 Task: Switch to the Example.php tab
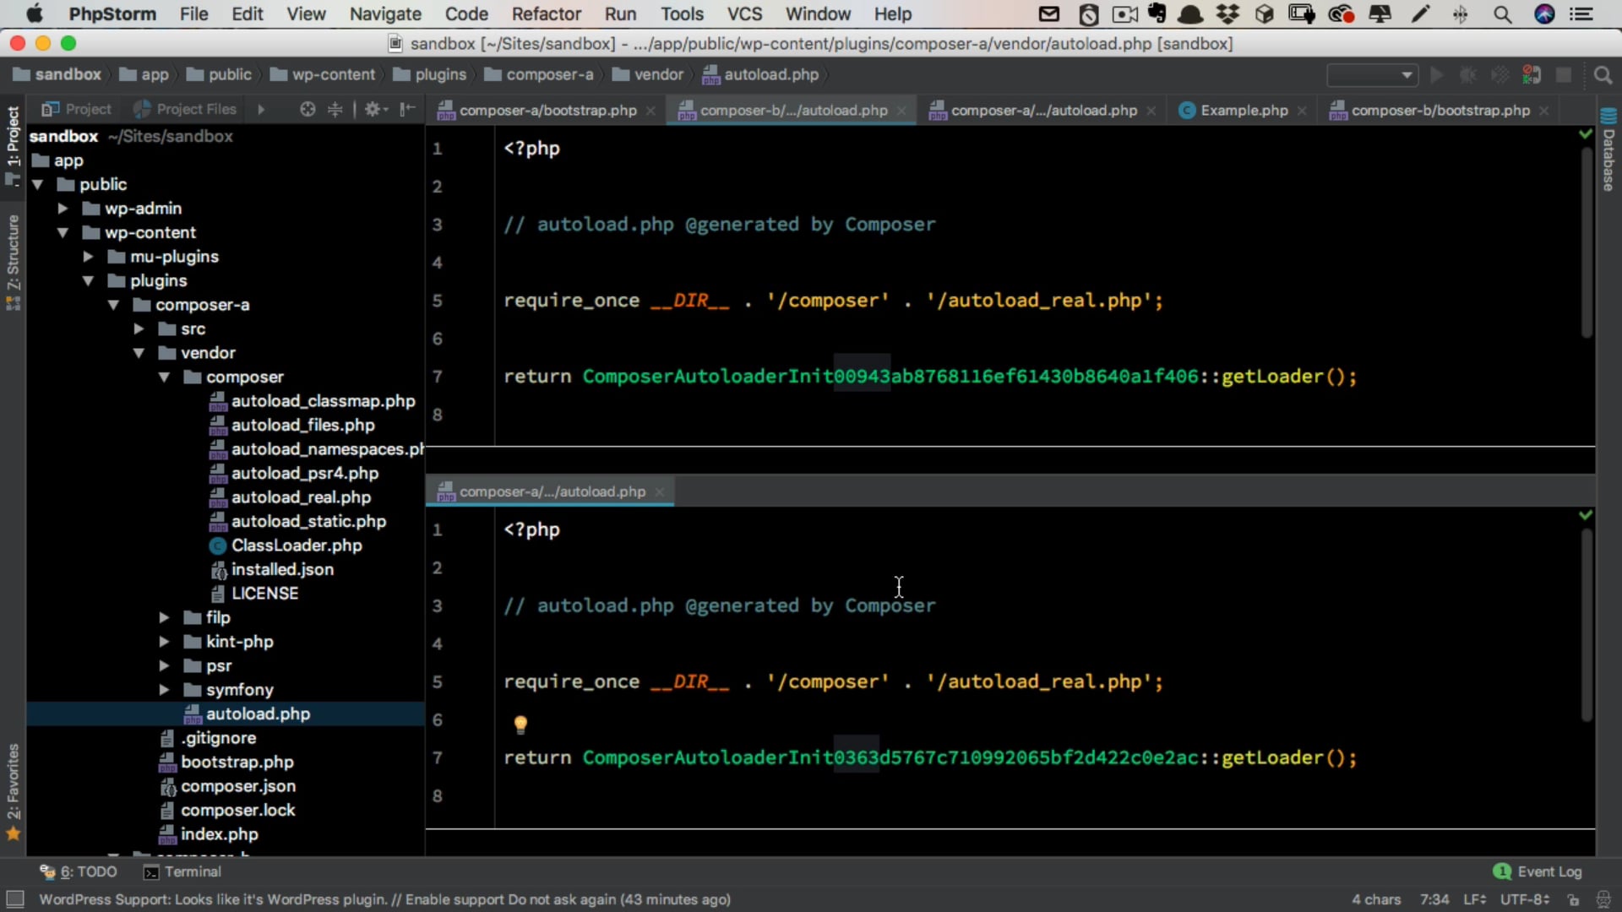(1242, 110)
